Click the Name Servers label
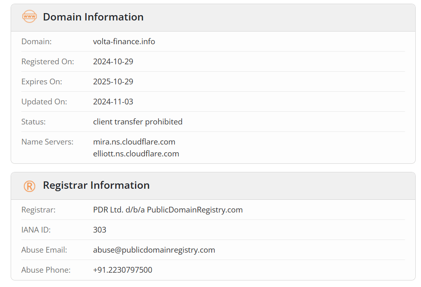The width and height of the screenshot is (421, 287). (x=47, y=142)
